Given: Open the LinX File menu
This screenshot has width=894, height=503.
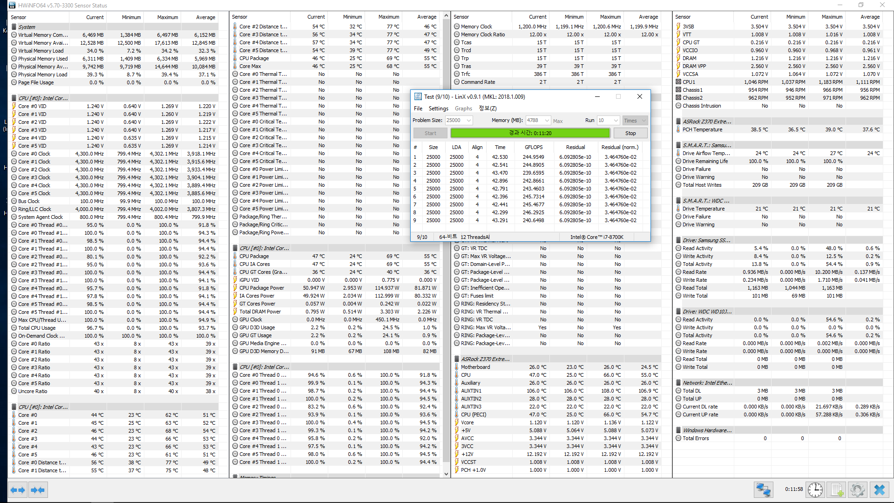Looking at the screenshot, I should pos(418,109).
